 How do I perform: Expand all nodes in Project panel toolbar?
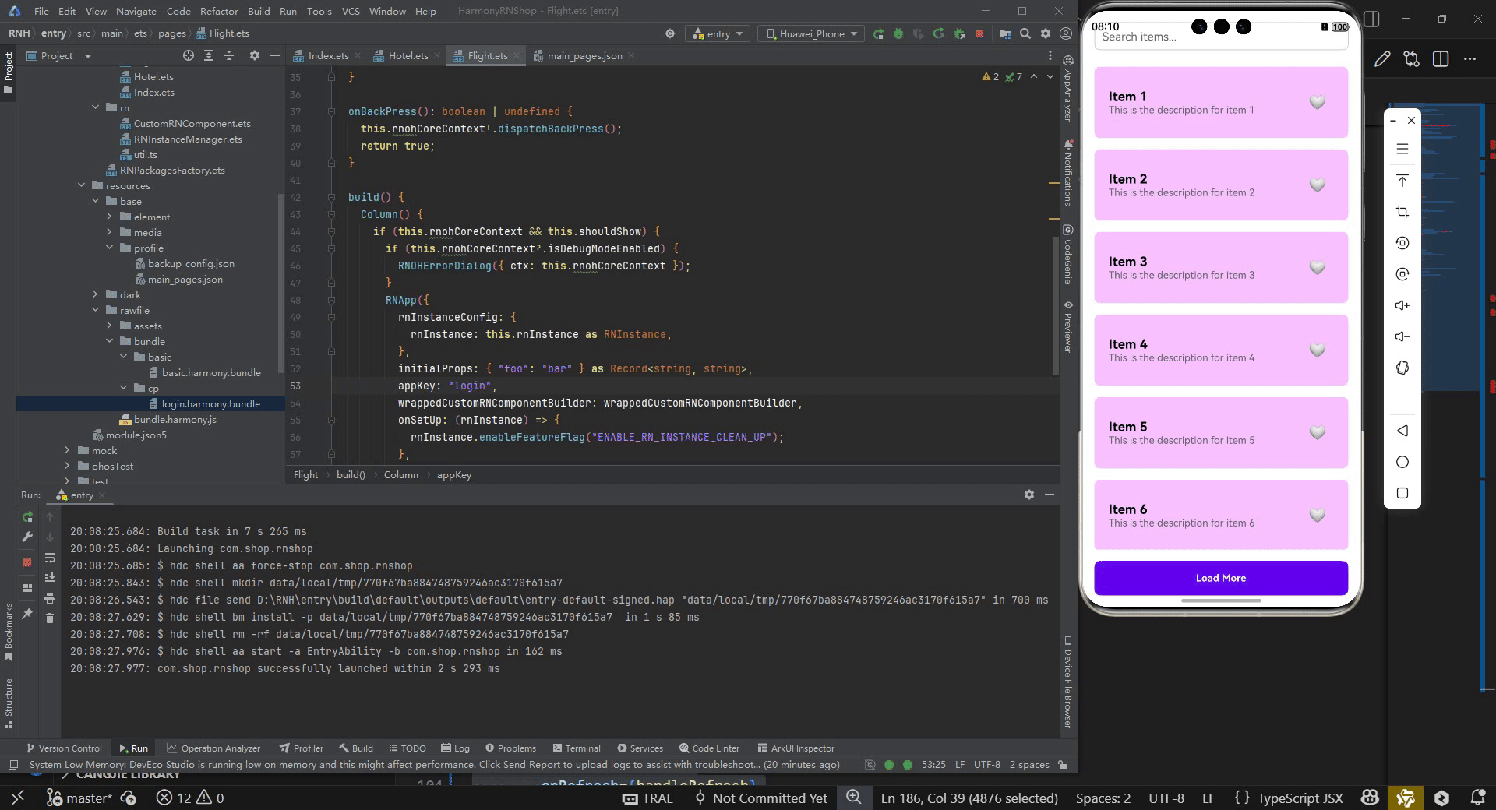(x=209, y=55)
